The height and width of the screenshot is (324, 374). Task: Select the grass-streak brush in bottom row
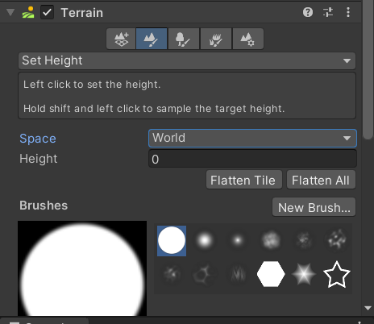(238, 274)
